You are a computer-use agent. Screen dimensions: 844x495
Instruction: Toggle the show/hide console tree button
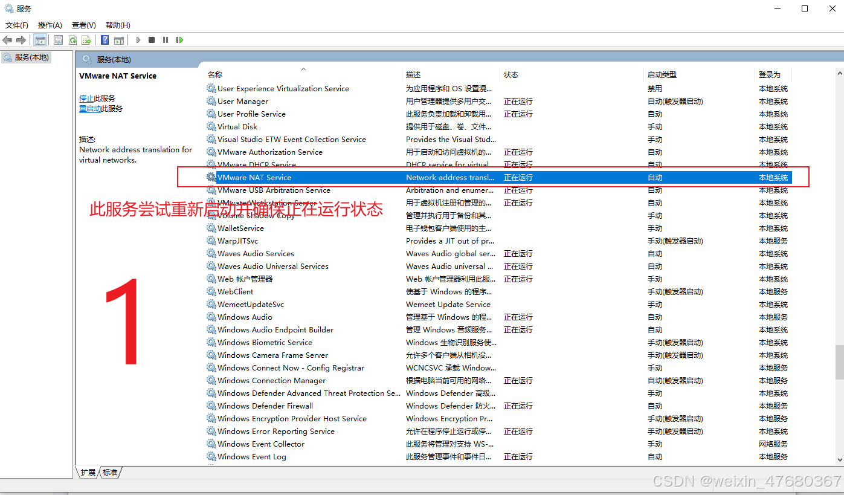[40, 40]
